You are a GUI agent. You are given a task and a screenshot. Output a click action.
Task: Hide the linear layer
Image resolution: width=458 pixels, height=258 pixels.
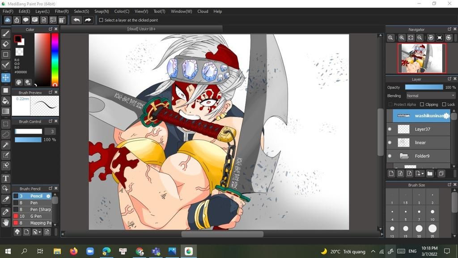pyautogui.click(x=390, y=142)
